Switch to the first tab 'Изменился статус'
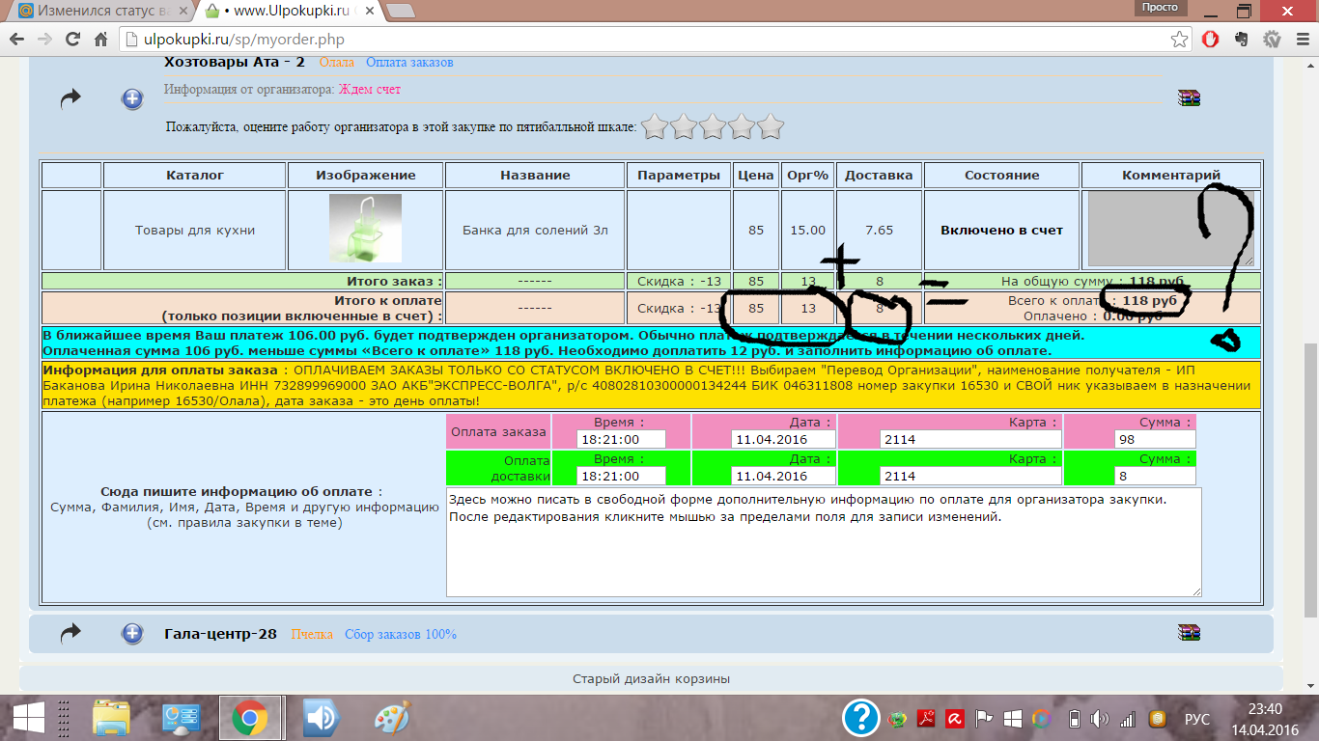This screenshot has height=741, width=1319. pos(101,12)
